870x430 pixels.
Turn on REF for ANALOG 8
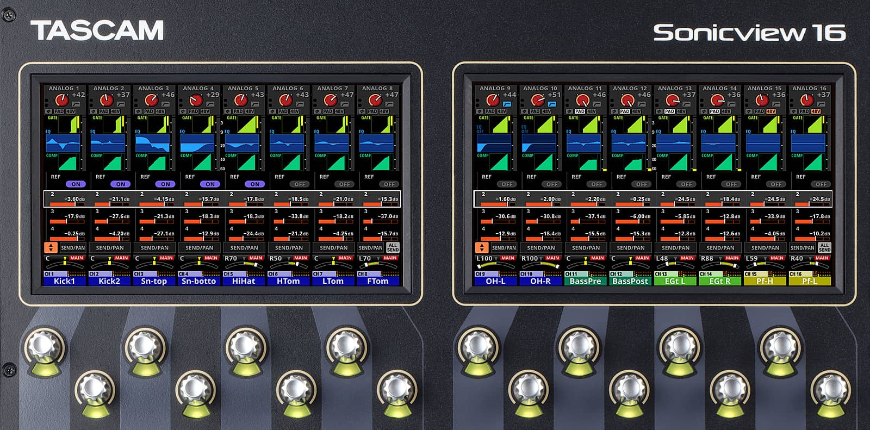click(x=389, y=184)
